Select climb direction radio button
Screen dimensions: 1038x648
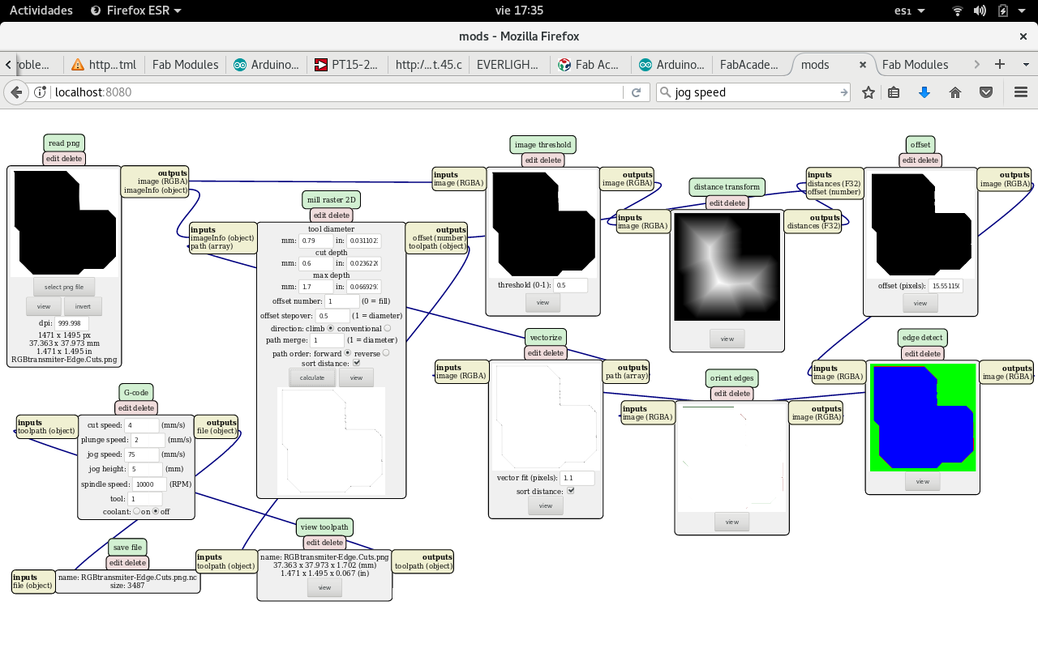(x=331, y=328)
